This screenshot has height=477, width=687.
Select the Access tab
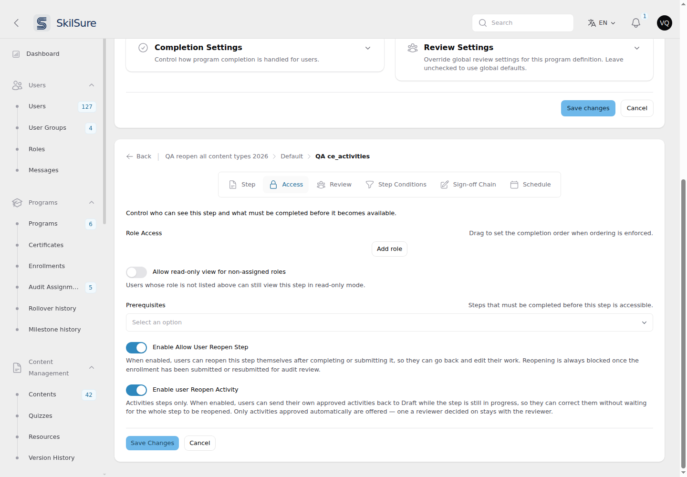(x=286, y=185)
